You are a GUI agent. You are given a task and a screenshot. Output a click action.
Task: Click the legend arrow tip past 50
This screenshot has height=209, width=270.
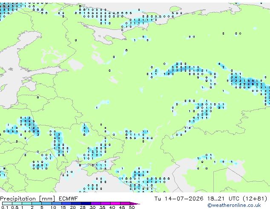coord(135,203)
